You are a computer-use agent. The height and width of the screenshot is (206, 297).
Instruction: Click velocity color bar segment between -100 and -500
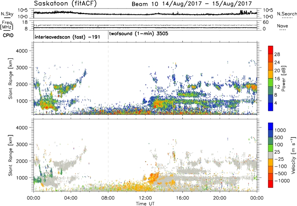coord(271,170)
